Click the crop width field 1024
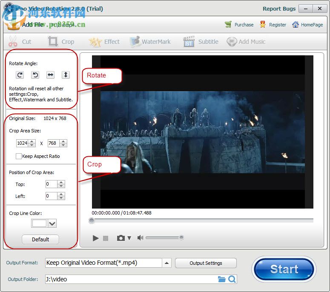330x292 pixels. pyautogui.click(x=22, y=143)
